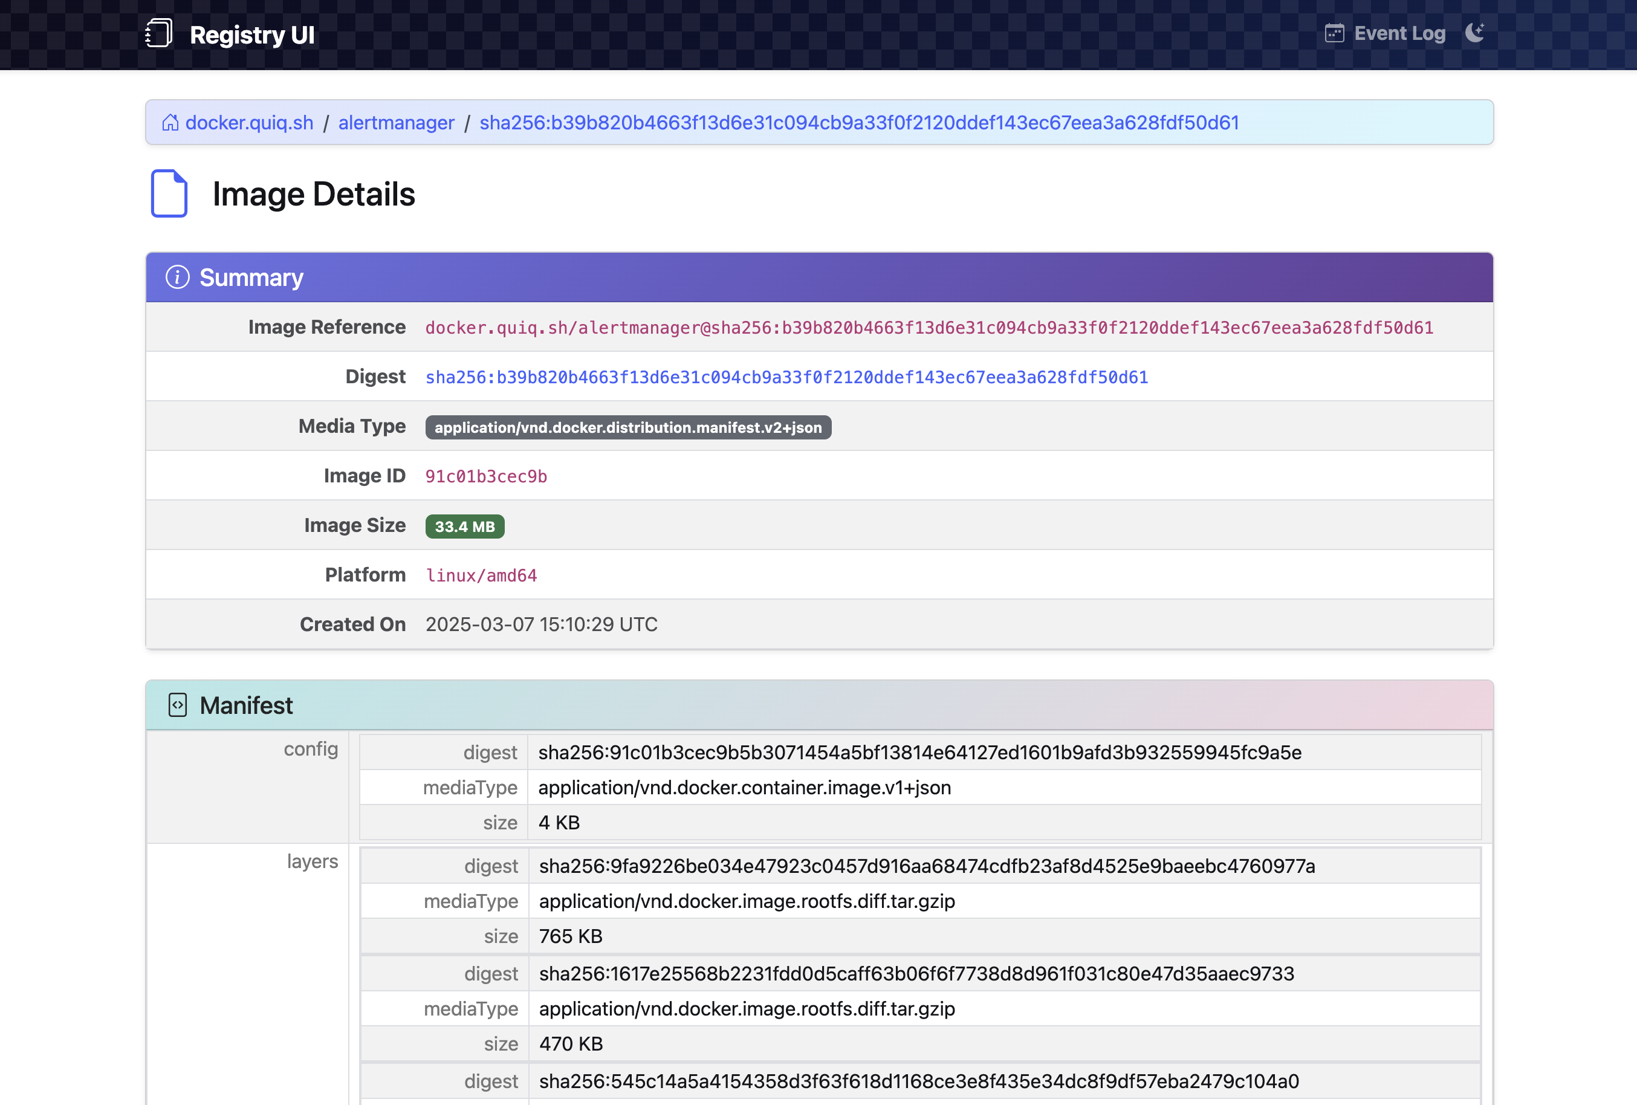Toggle dark mode with the moon icon
Viewport: 1637px width, 1105px height.
click(1474, 33)
